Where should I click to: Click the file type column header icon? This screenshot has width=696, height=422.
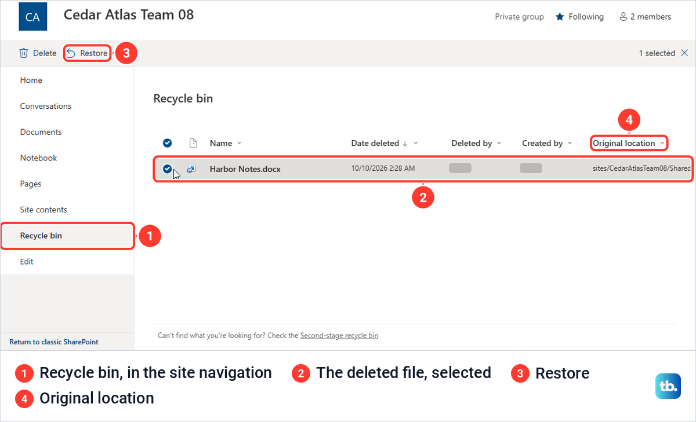[x=194, y=143]
